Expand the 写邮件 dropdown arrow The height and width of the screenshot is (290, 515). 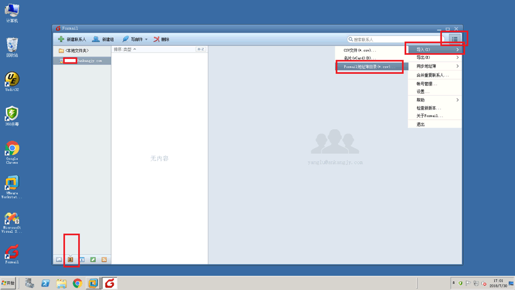[146, 39]
